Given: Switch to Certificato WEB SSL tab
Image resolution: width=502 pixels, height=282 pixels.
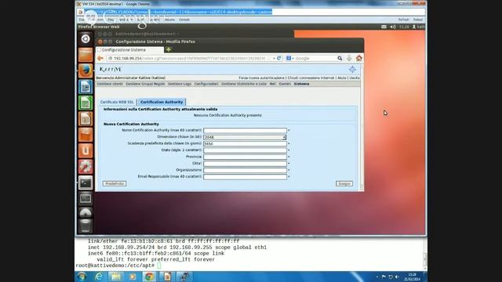Looking at the screenshot, I should [x=117, y=102].
